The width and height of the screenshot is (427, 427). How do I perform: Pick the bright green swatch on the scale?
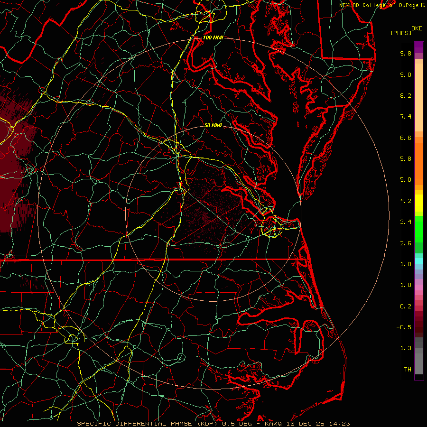pos(419,229)
